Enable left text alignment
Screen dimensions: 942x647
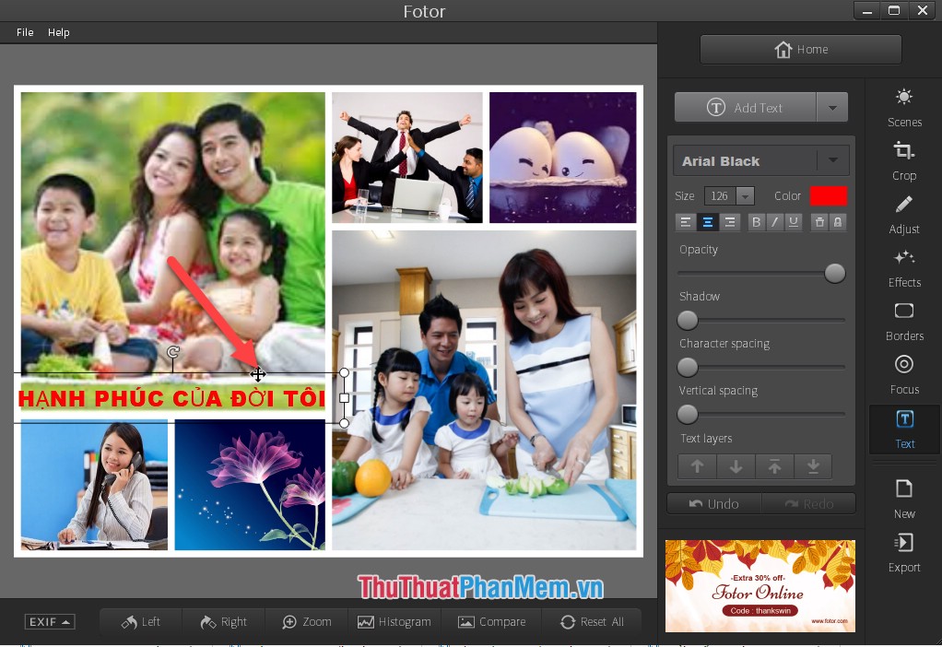point(686,222)
